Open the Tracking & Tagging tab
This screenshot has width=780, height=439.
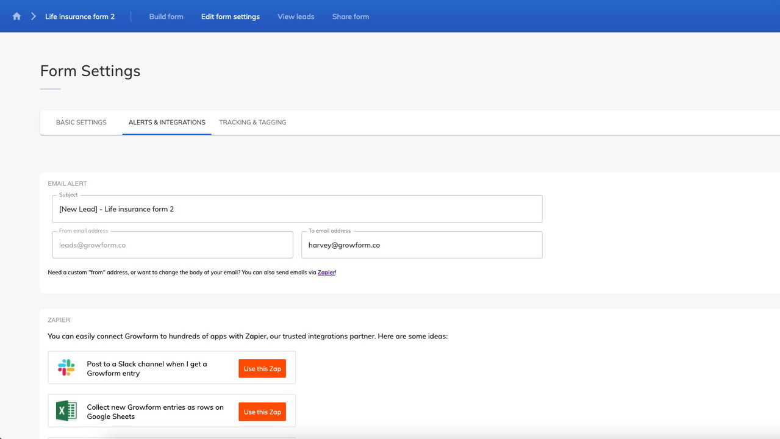(252, 123)
